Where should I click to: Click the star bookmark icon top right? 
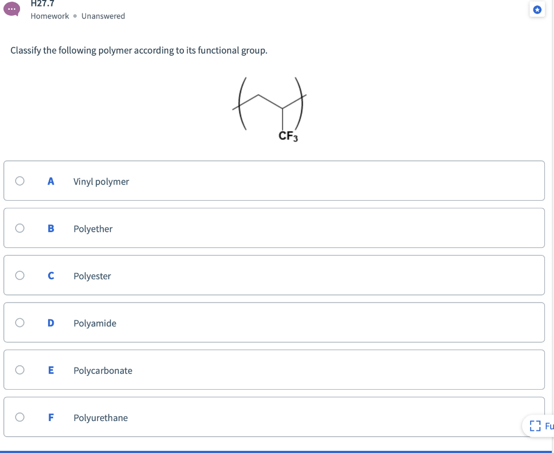click(x=537, y=9)
